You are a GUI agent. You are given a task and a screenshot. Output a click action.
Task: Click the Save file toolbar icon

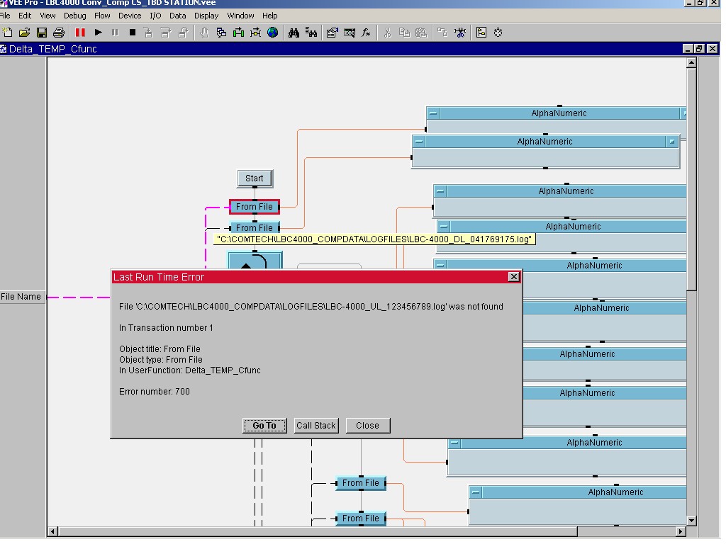pyautogui.click(x=42, y=33)
